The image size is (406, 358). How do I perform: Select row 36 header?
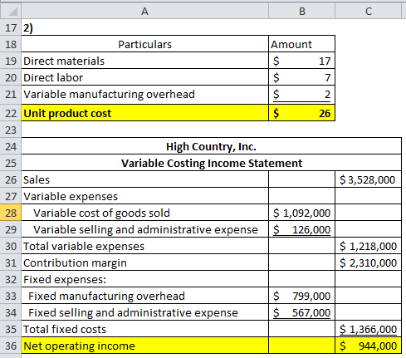[x=11, y=346]
